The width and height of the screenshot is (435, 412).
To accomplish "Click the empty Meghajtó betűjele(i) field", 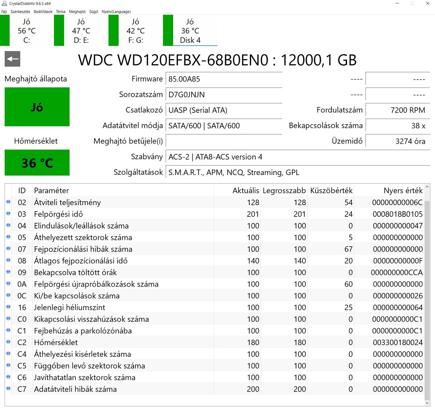I will (x=224, y=141).
